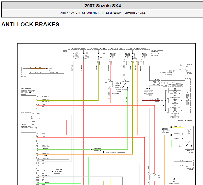Click the vertical 'WHT/BLU' label under ABS SOL fuse
Viewport: 203px width, 185px height.
point(72,68)
